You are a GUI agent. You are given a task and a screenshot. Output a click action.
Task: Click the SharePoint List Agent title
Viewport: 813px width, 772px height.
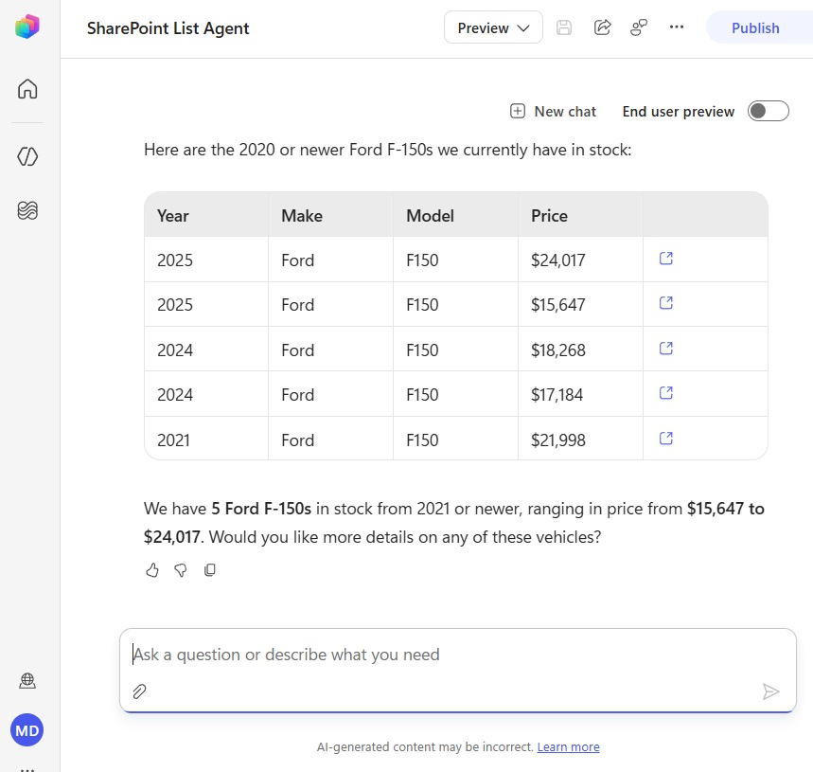(168, 28)
